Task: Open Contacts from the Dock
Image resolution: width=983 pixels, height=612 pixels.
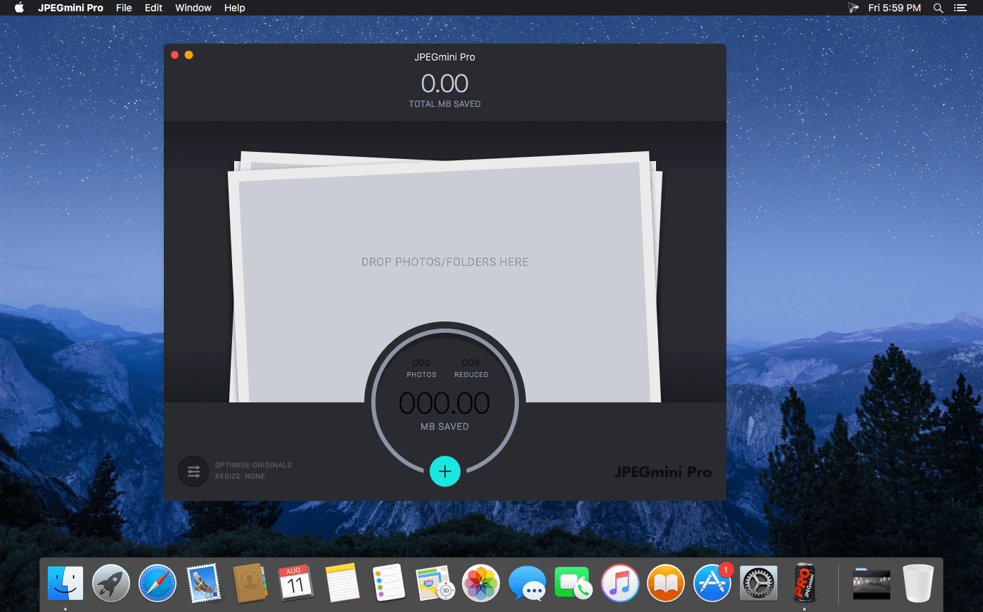Action: tap(250, 583)
